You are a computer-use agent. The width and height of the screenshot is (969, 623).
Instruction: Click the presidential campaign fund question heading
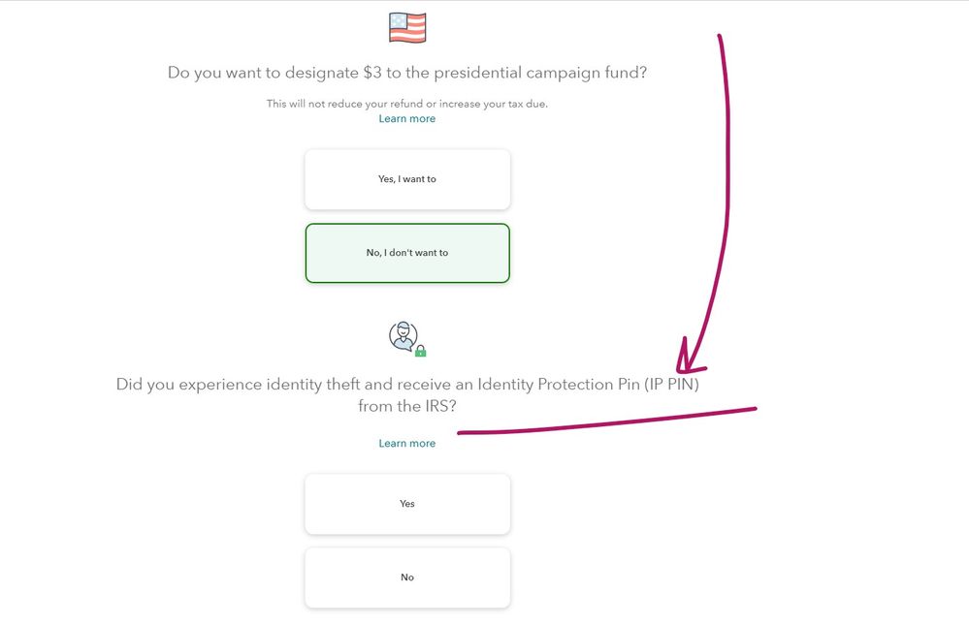click(x=407, y=73)
